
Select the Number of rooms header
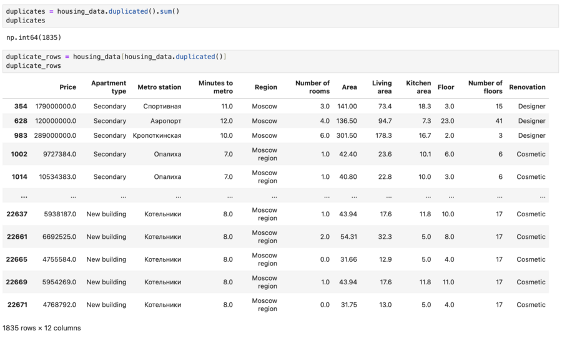(312, 87)
